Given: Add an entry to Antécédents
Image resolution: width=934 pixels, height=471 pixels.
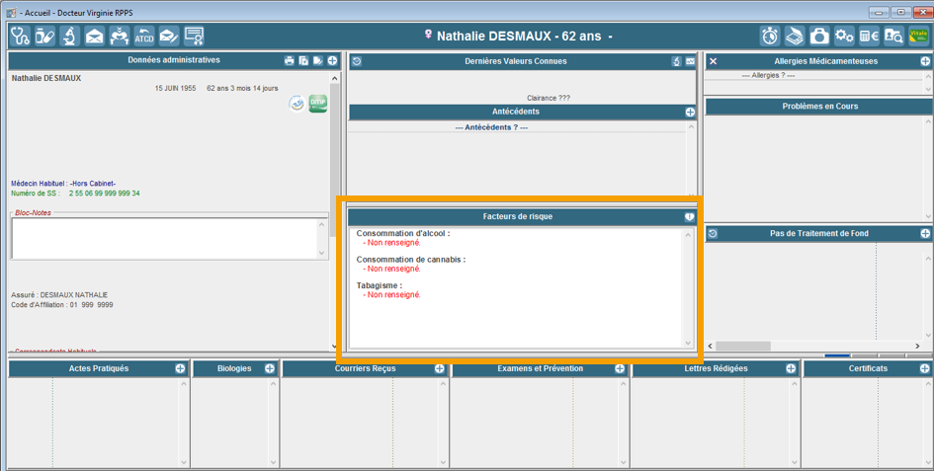Looking at the screenshot, I should click(690, 113).
